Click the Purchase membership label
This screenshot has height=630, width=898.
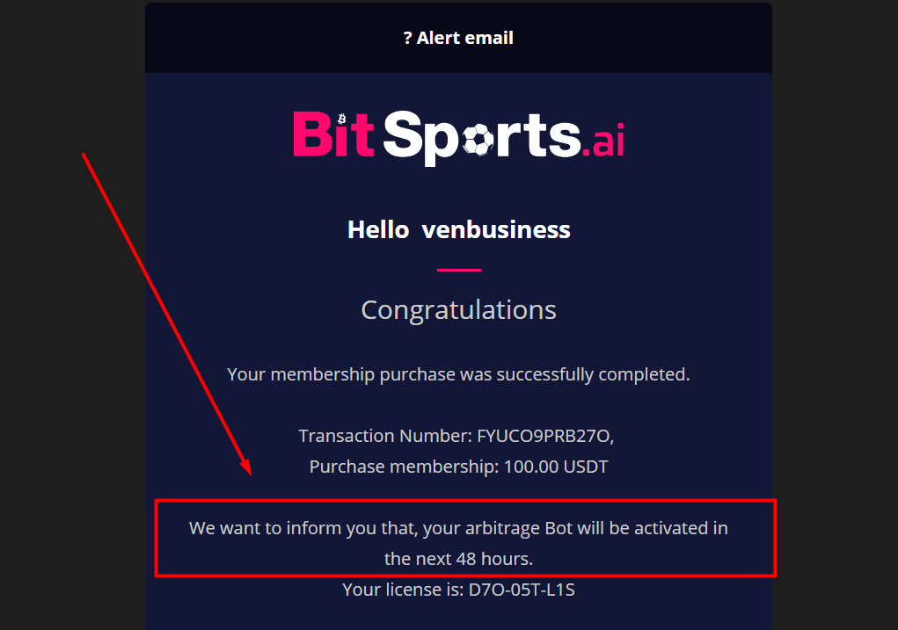pyautogui.click(x=403, y=467)
